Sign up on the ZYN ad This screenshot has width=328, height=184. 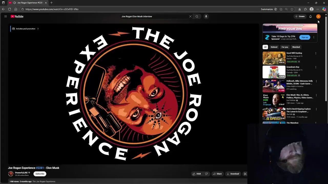point(305,37)
